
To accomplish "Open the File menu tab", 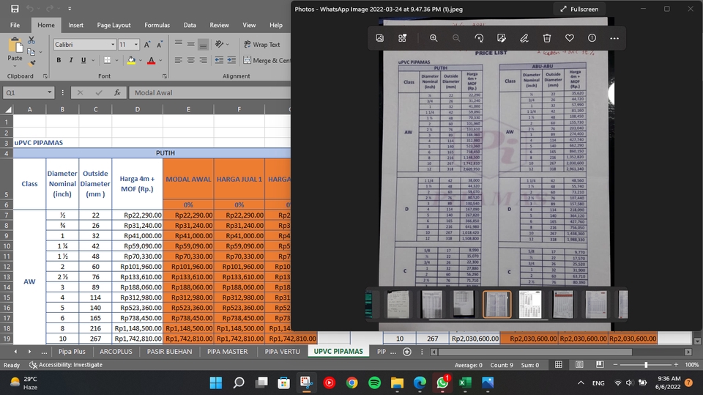I will pos(15,25).
